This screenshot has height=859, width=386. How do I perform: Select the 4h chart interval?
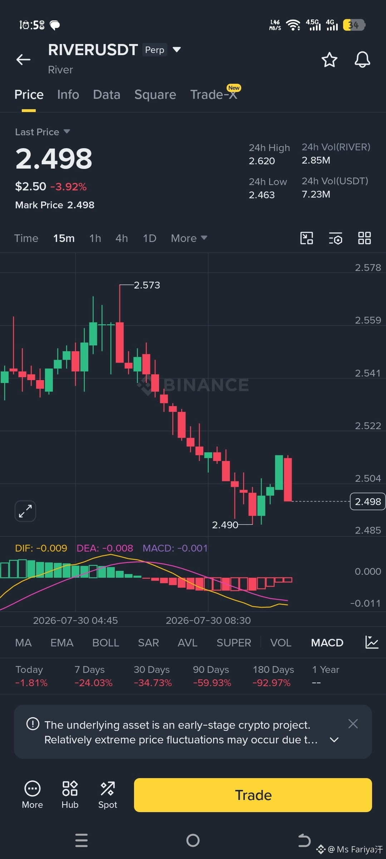[x=122, y=238]
